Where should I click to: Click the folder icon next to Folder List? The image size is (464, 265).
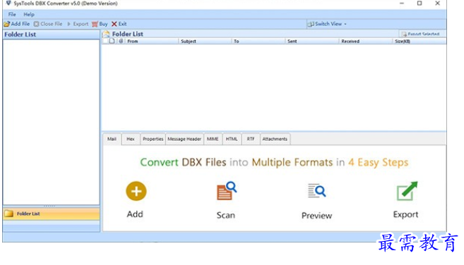tap(9, 214)
